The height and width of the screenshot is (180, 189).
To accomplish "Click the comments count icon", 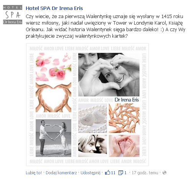I will pos(120,173).
